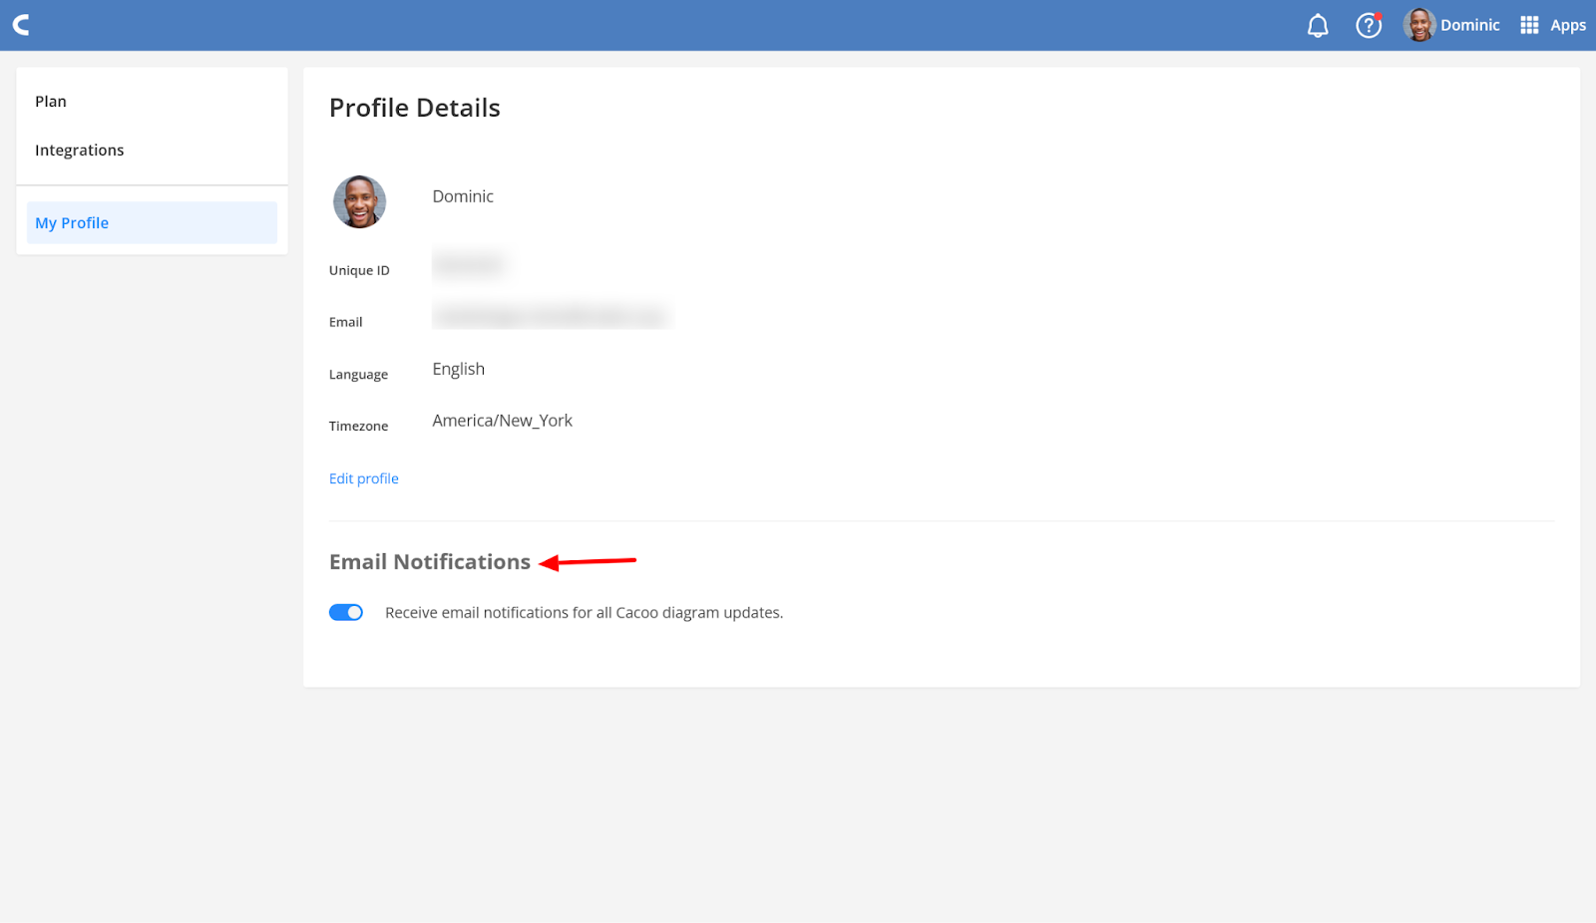Click the Cacoo logo in the header
Screen dimensions: 1596x923
click(21, 25)
